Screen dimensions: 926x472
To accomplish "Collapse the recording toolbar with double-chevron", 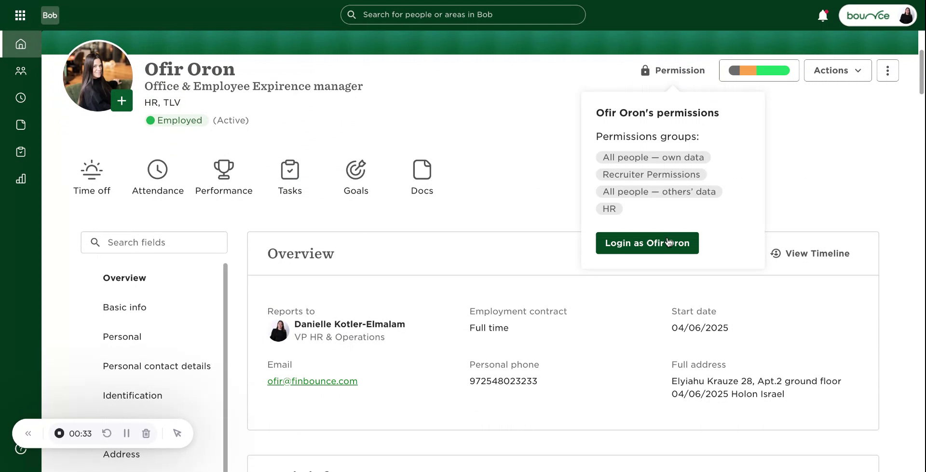I will [x=28, y=433].
